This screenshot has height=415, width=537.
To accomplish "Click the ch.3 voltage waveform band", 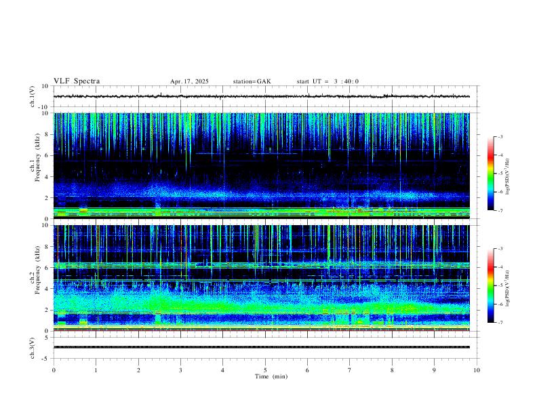I will [261, 347].
